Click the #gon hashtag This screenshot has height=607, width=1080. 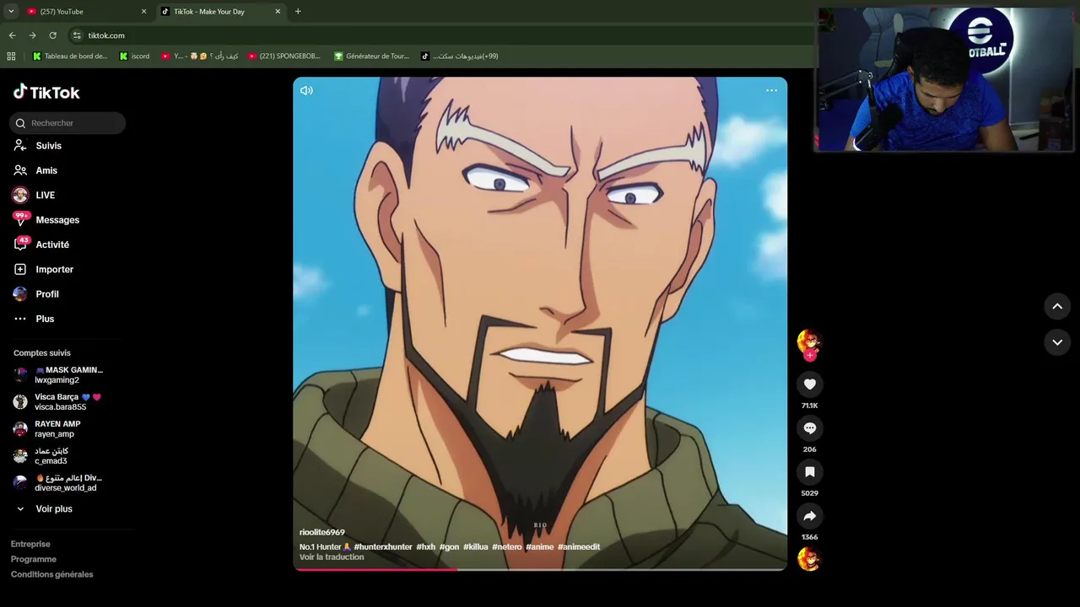(x=450, y=547)
